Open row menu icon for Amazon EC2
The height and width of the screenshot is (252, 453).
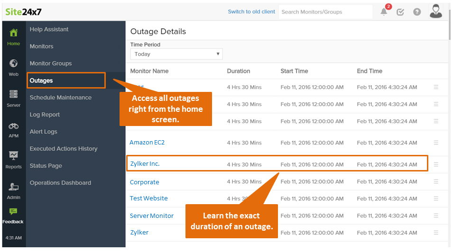pos(436,143)
